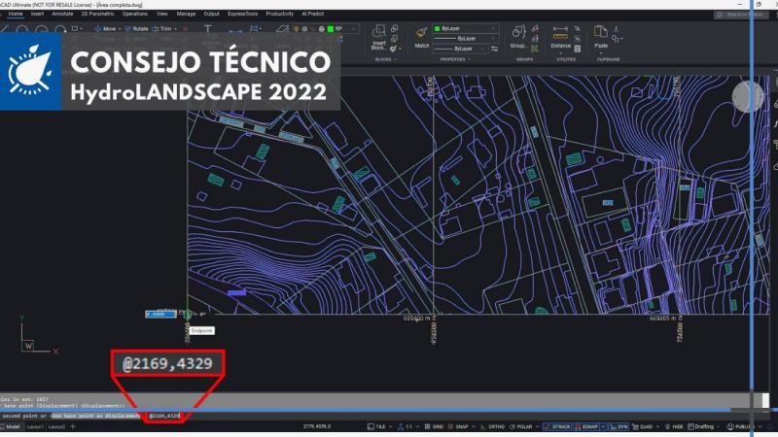Viewport: 778px width, 437px height.
Task: Open the rectangle tool dropdown
Action: (82, 29)
